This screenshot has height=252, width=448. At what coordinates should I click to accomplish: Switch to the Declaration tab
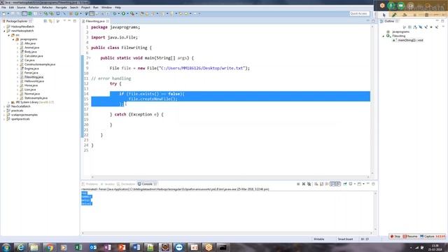click(126, 184)
